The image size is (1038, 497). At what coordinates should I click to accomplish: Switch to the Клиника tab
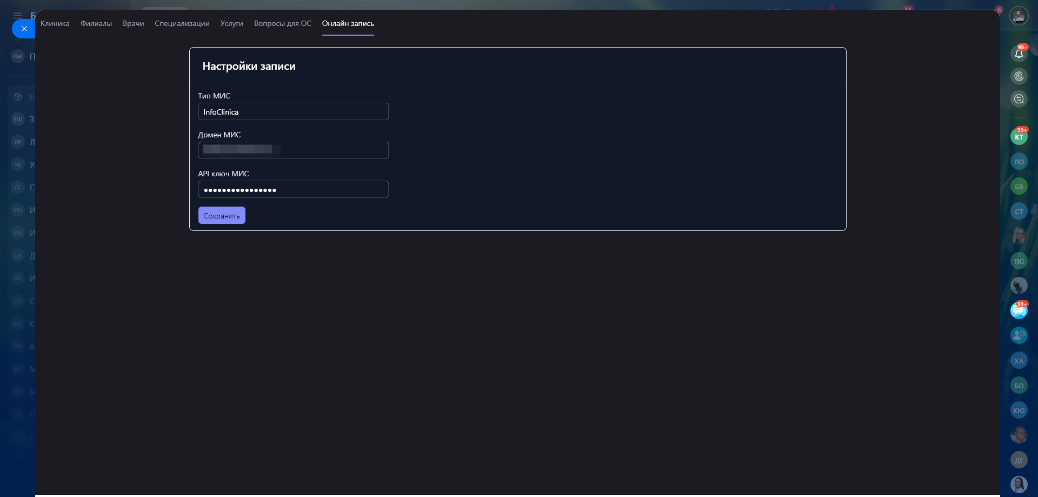coord(55,23)
